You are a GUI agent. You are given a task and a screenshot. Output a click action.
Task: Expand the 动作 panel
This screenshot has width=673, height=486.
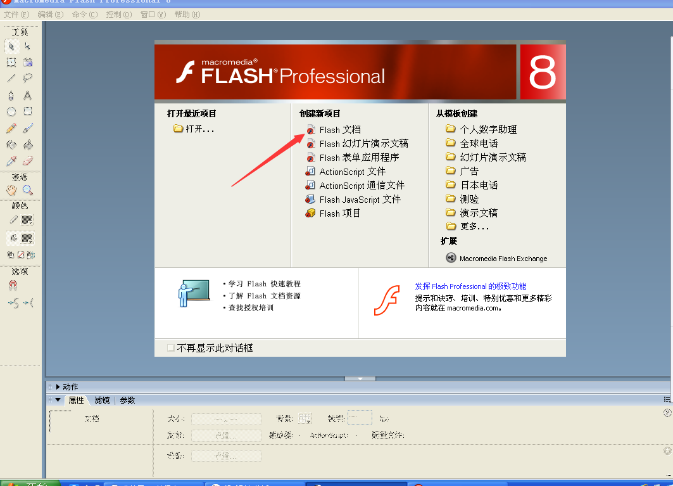point(58,387)
